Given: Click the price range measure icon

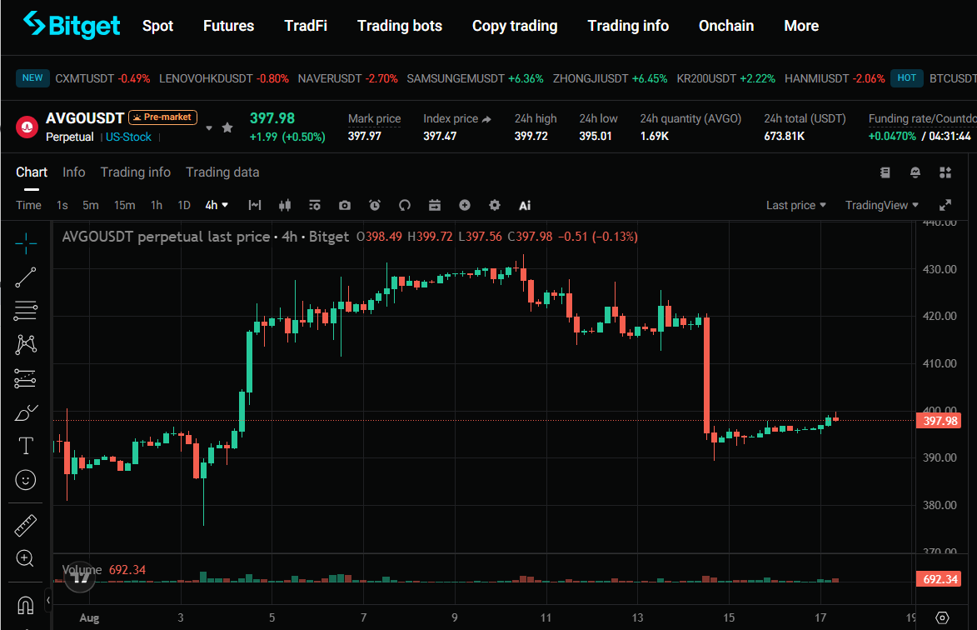Looking at the screenshot, I should [255, 205].
